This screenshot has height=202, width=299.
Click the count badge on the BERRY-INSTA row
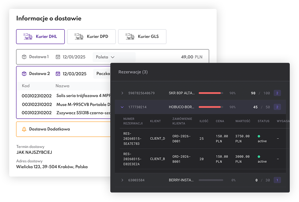tap(277, 180)
